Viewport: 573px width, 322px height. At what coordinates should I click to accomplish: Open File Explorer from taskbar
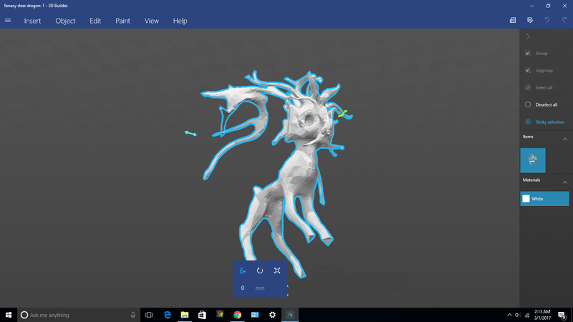(x=185, y=315)
